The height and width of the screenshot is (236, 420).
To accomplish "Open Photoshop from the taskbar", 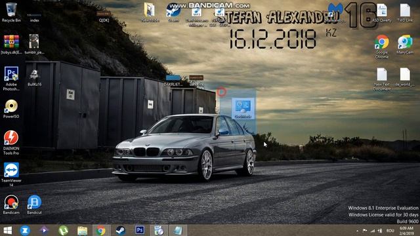I will (x=140, y=230).
